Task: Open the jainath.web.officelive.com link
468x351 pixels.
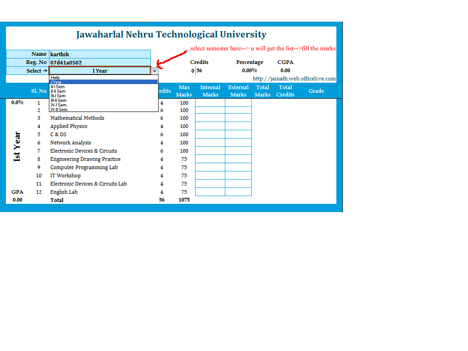Action: [294, 78]
